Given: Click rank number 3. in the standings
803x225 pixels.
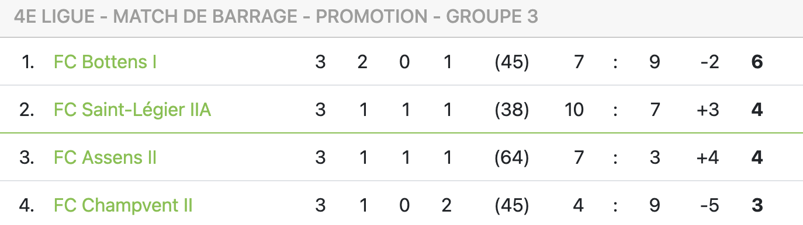Looking at the screenshot, I should (27, 157).
